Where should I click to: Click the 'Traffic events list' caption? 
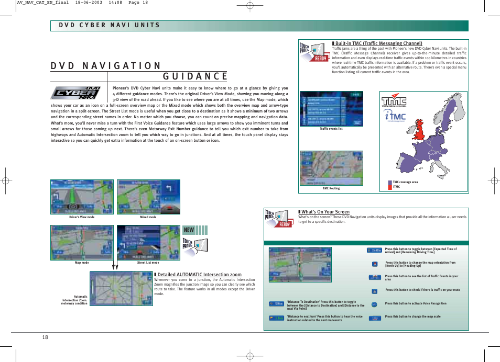[x=331, y=129]
